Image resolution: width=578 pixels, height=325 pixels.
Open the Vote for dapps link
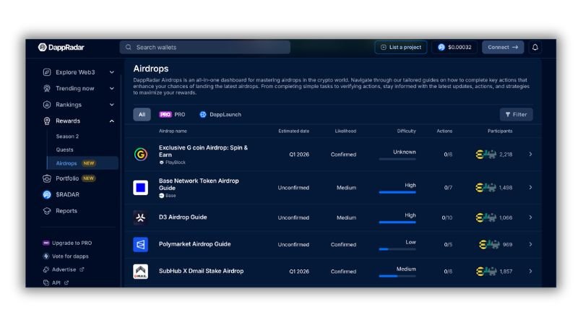66,256
